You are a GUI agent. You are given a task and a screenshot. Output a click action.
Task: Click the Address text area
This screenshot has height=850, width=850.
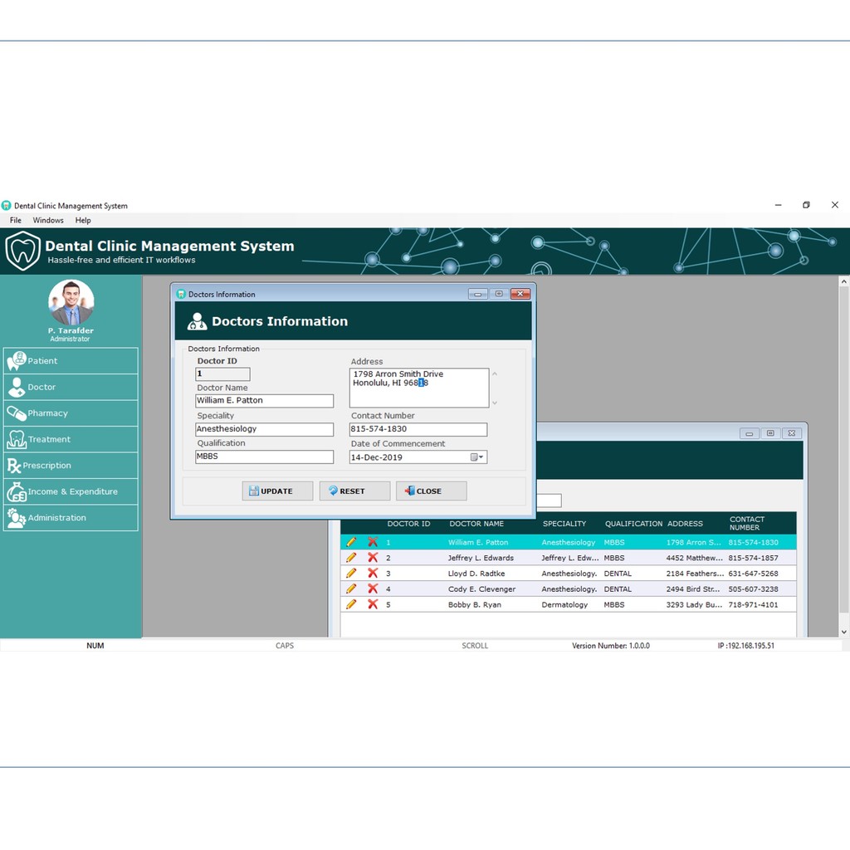pyautogui.click(x=419, y=388)
